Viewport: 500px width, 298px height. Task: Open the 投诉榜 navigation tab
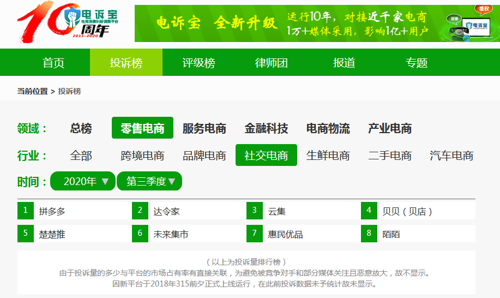pyautogui.click(x=126, y=63)
